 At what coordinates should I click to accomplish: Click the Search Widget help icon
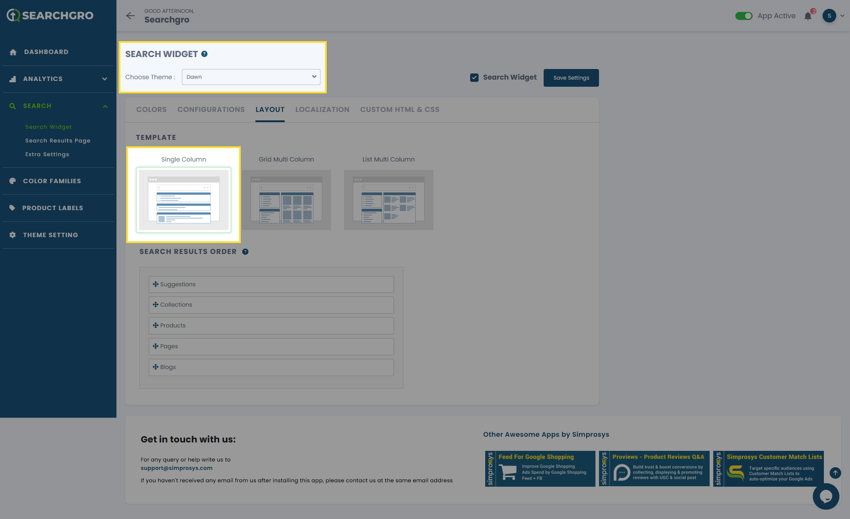click(x=205, y=54)
